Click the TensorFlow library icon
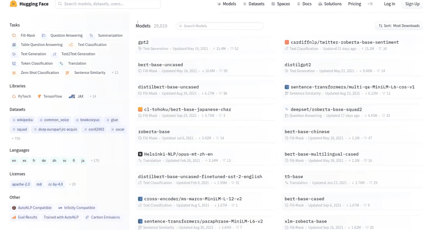Viewport: 423px width, 230px height. (x=39, y=96)
